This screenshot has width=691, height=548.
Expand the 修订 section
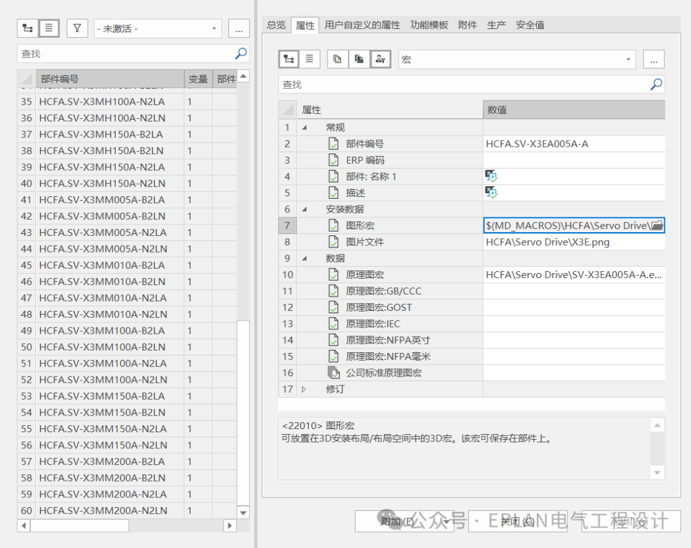(304, 389)
